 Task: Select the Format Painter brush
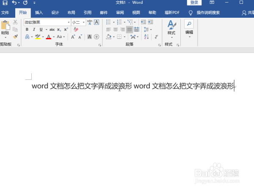pyautogui.click(x=15, y=37)
